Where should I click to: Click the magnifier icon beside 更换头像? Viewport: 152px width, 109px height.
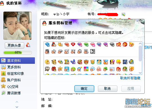click(x=28, y=45)
